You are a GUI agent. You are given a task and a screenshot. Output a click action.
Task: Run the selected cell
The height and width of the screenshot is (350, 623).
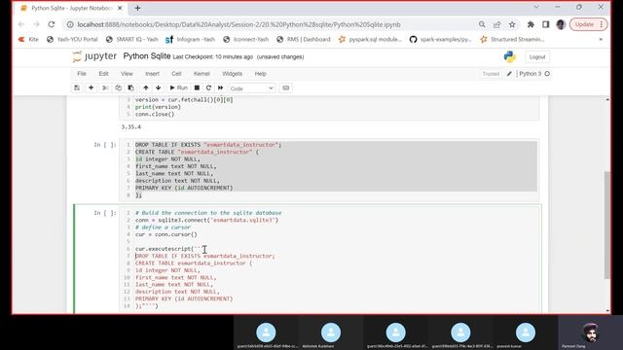pos(178,87)
